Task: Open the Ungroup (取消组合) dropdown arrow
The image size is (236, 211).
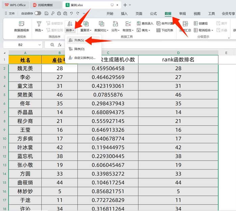Action: click(x=212, y=30)
